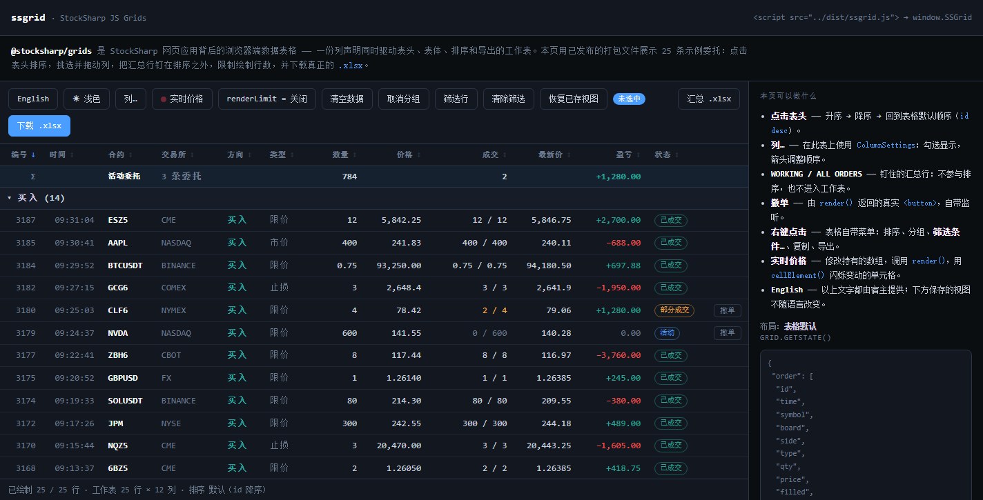983x500 pixels.
Task: Click order id 3182 in the GCG6 row
Action: coord(26,288)
